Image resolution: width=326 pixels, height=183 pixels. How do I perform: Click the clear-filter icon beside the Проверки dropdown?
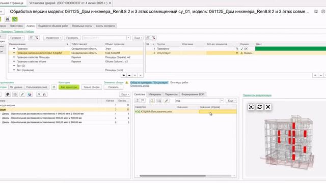point(37,38)
